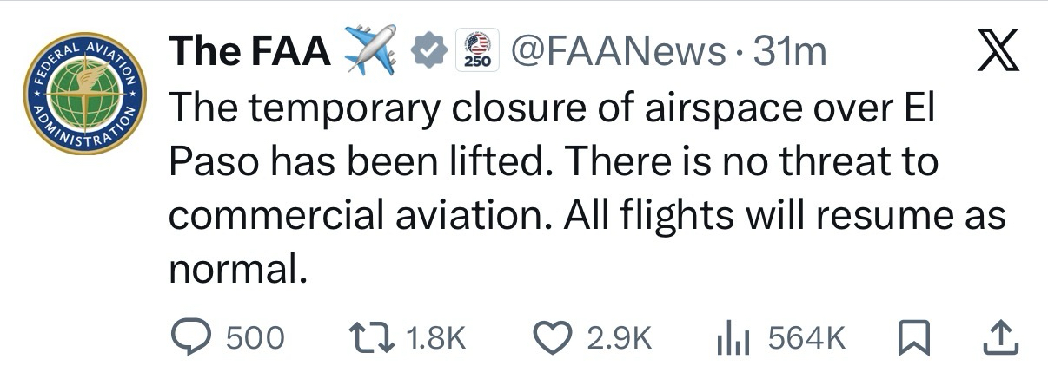Click the airplane emoji beside the name
Viewport: 1048px width, 392px height.
[371, 51]
